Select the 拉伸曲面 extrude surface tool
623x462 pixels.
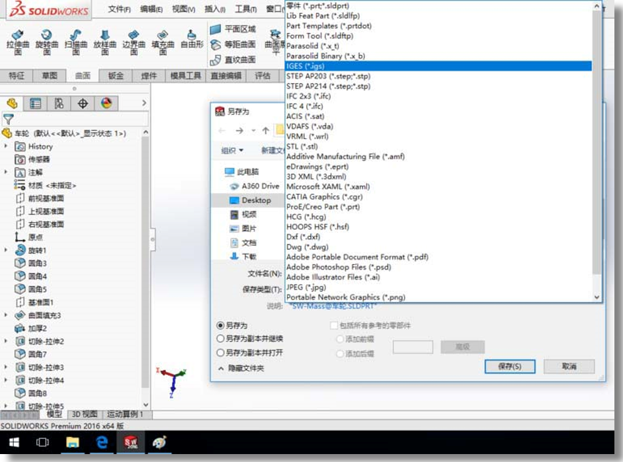[x=17, y=42]
